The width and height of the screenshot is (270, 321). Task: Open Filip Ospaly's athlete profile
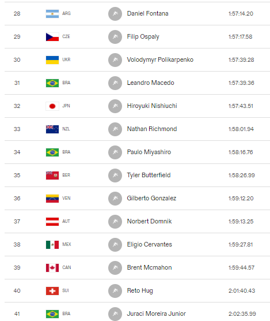tap(143, 36)
